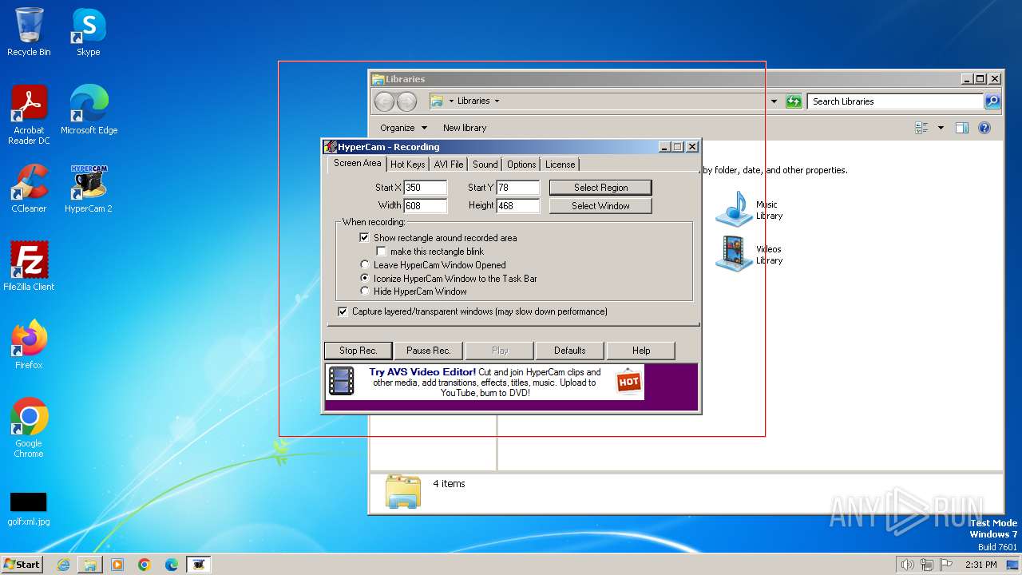
Task: Select Leave HyperCam Window Opened
Action: coord(365,265)
